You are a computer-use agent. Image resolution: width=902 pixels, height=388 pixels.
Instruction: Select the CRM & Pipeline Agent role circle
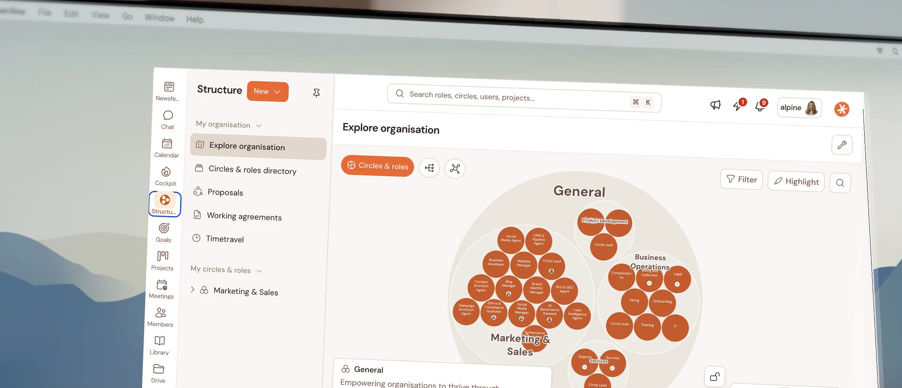tap(539, 241)
